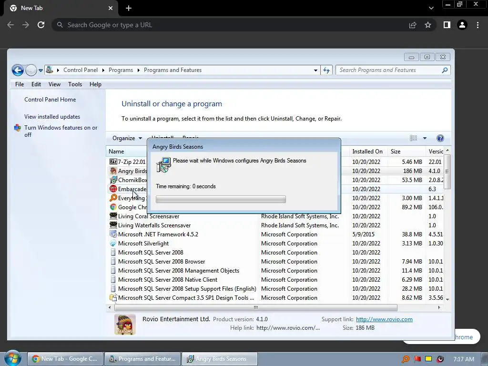
Task: Switch to New Tab Chrome taskbar button
Action: pos(65,359)
